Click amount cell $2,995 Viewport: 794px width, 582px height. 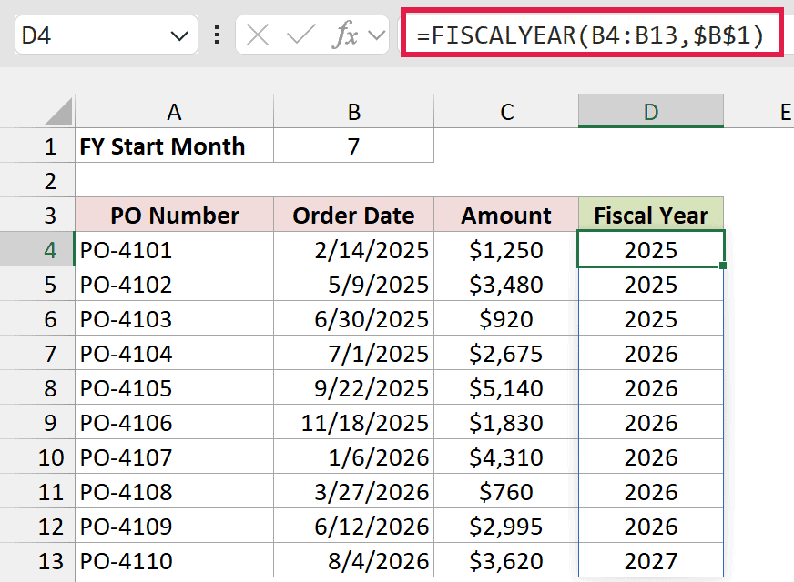tap(506, 526)
